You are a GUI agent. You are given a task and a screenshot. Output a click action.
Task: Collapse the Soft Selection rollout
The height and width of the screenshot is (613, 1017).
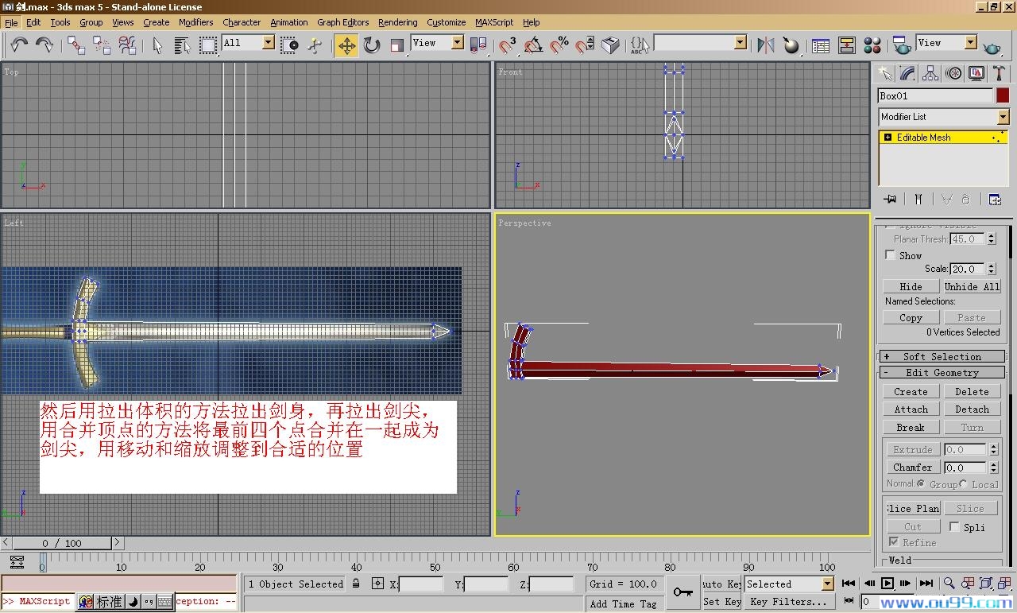point(942,357)
